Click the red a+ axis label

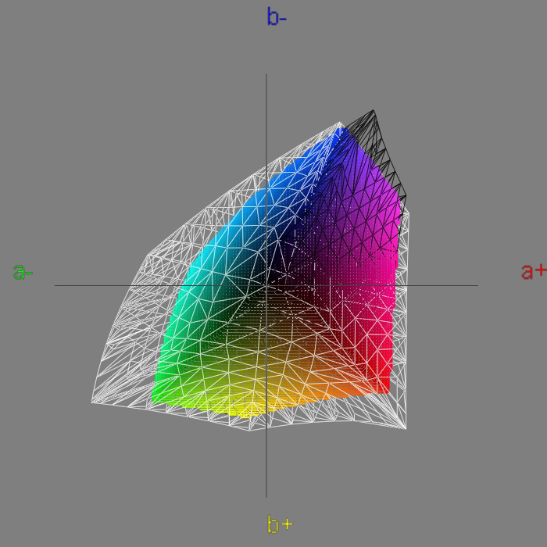point(534,271)
